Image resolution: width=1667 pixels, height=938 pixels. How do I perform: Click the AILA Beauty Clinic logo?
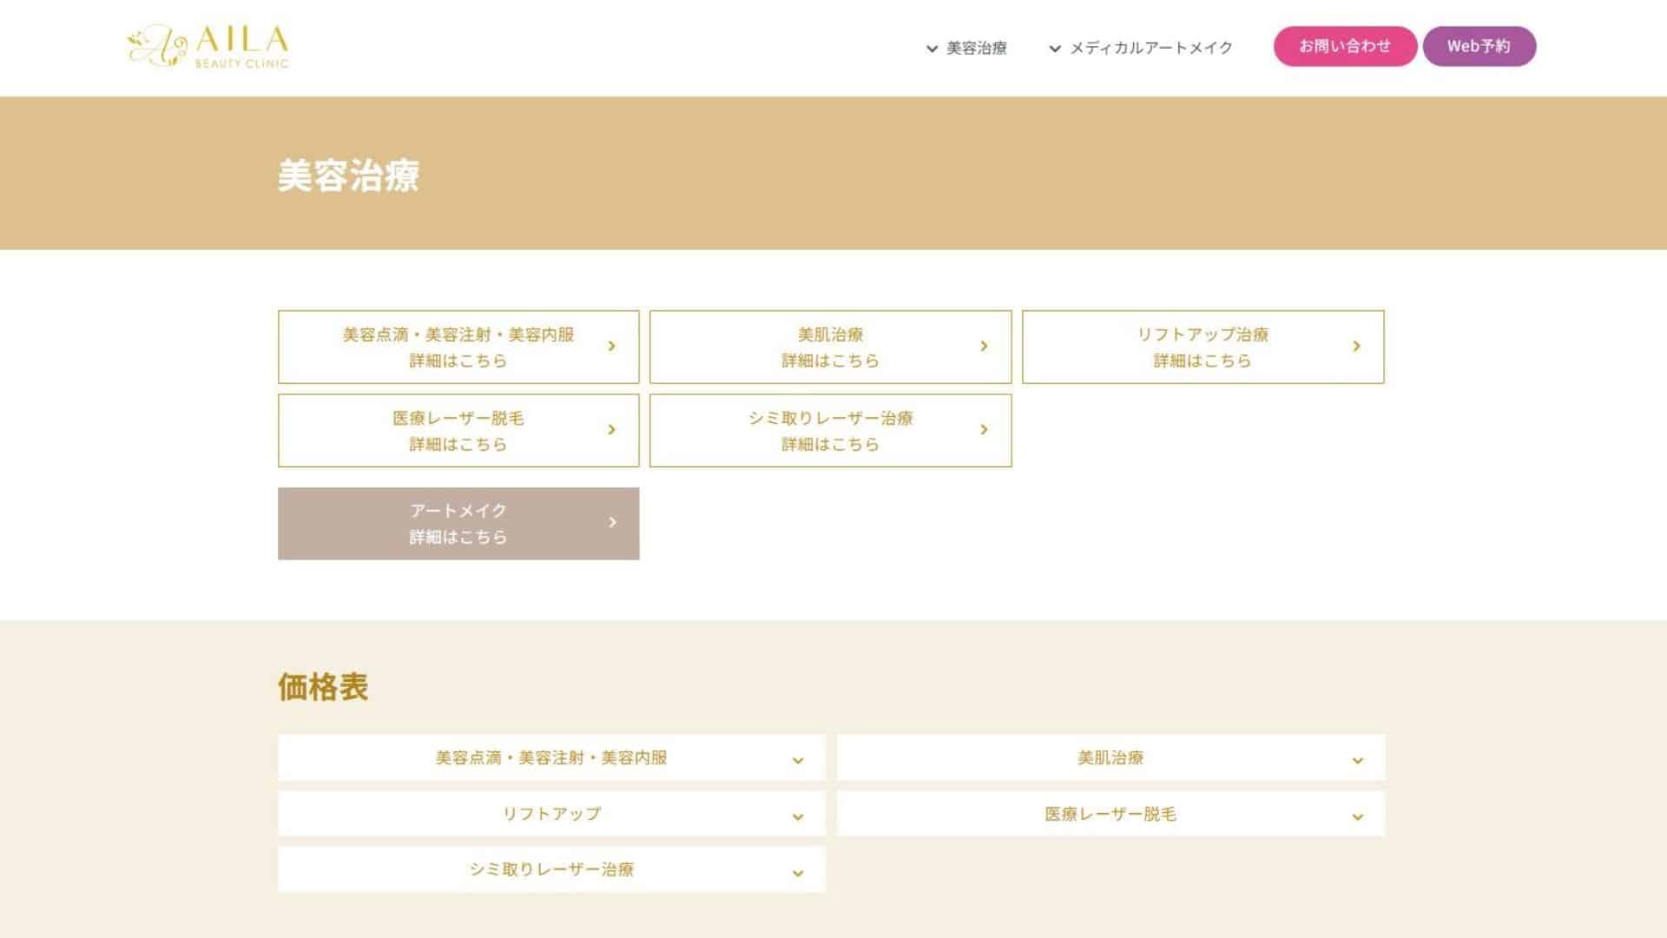207,47
